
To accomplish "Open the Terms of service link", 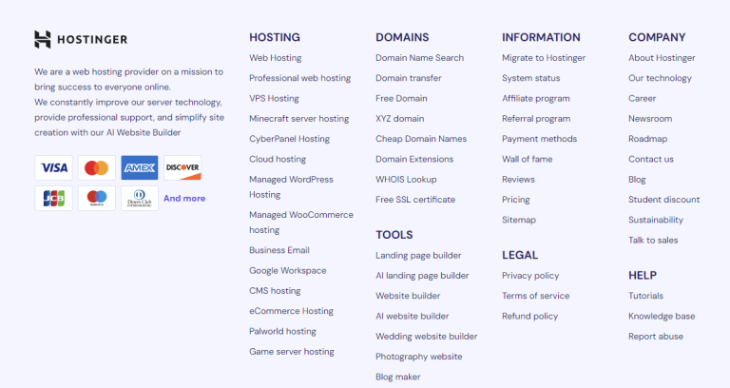I will tap(535, 296).
